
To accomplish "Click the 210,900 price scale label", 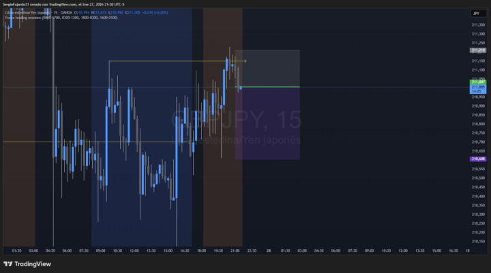I will click(478, 106).
